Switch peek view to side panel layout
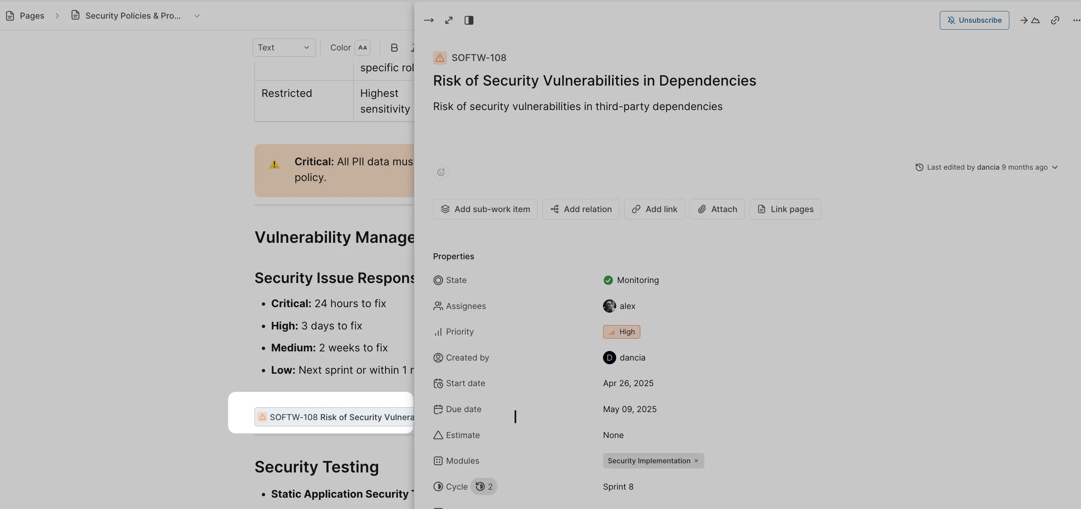The width and height of the screenshot is (1081, 509). (x=469, y=20)
